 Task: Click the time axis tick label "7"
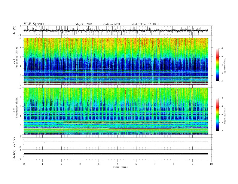click(155, 164)
